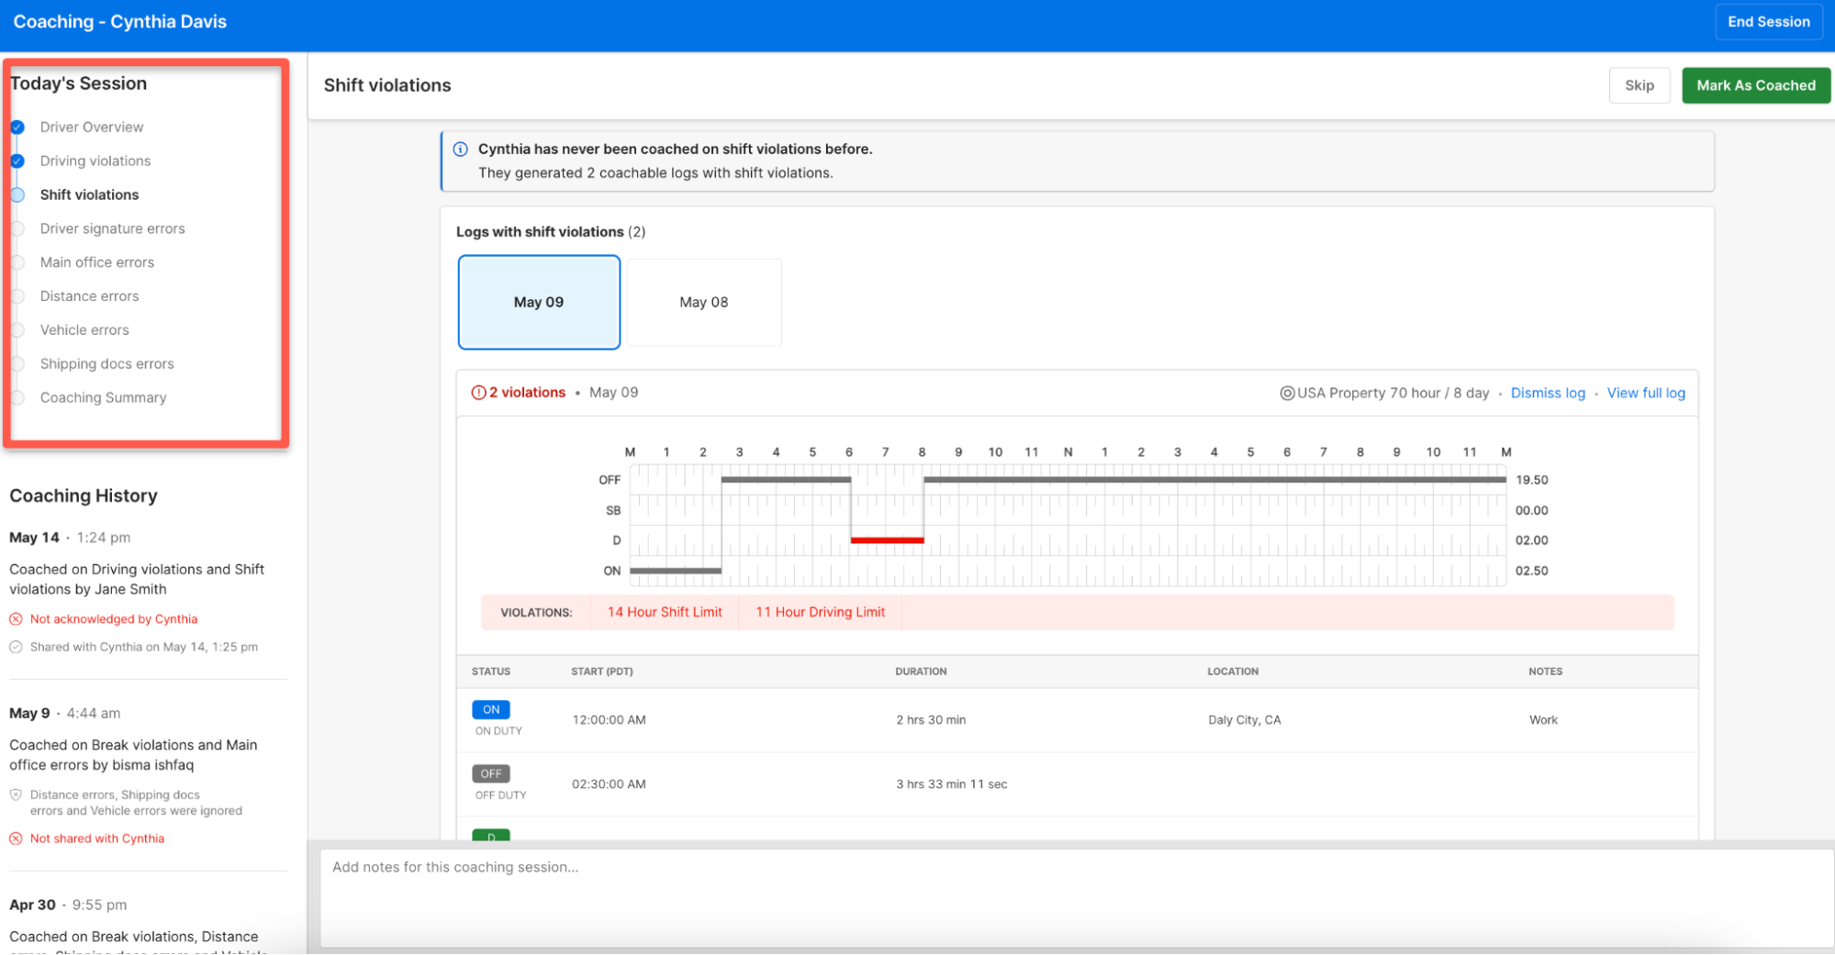Click the 02:30:00 AM start time cell
This screenshot has width=1835, height=955.
[x=609, y=784]
